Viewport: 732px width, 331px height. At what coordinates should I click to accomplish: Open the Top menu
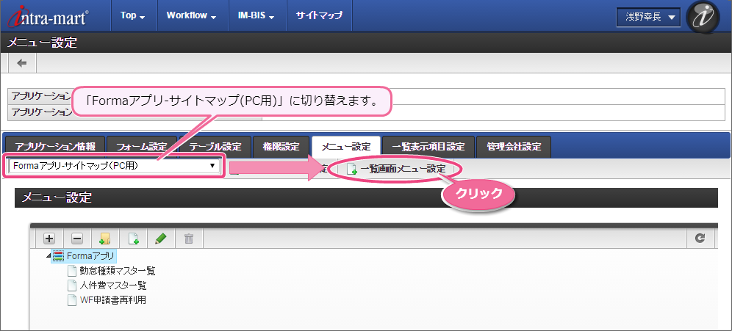tap(133, 15)
